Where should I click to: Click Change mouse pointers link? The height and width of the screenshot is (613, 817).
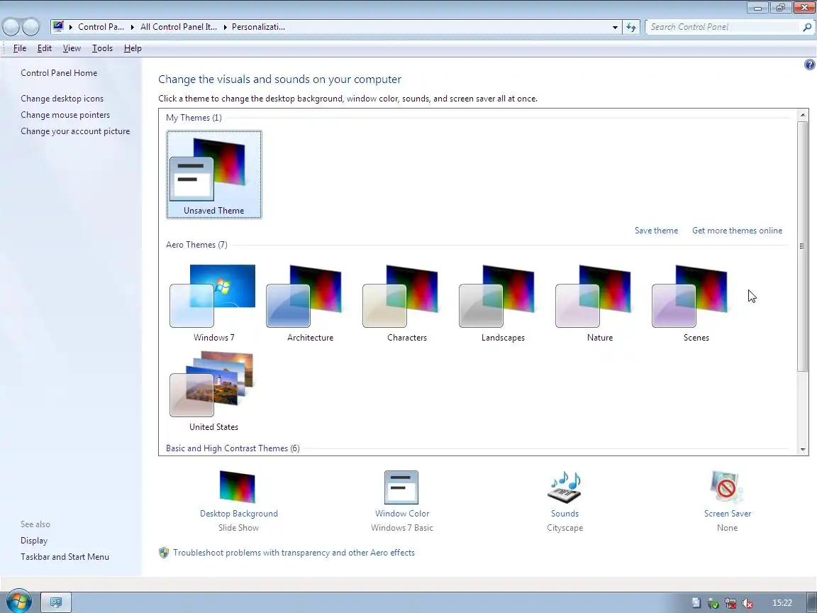65,115
